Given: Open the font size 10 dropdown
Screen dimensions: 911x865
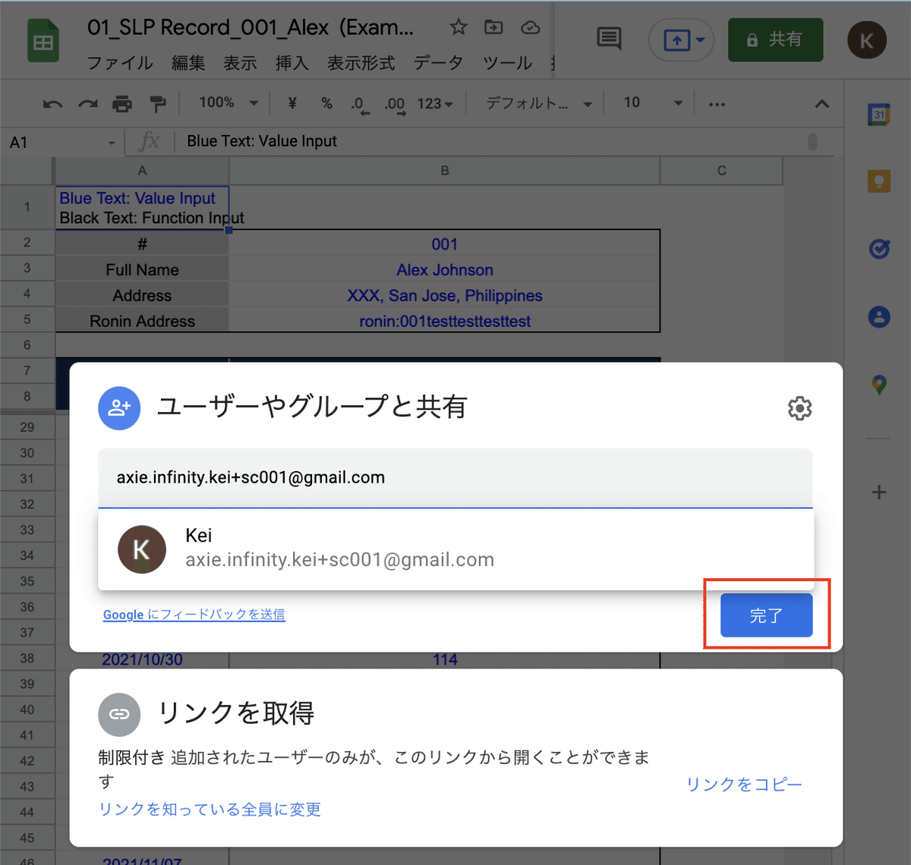Looking at the screenshot, I should pyautogui.click(x=653, y=102).
